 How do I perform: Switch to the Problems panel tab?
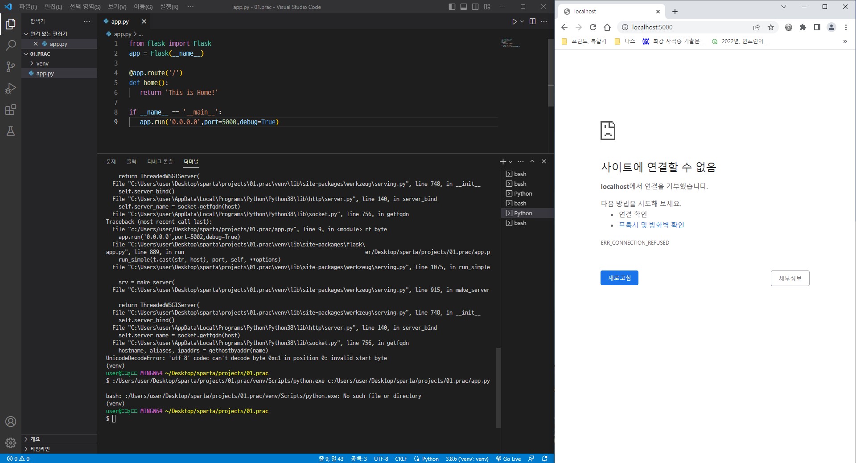[x=111, y=161]
